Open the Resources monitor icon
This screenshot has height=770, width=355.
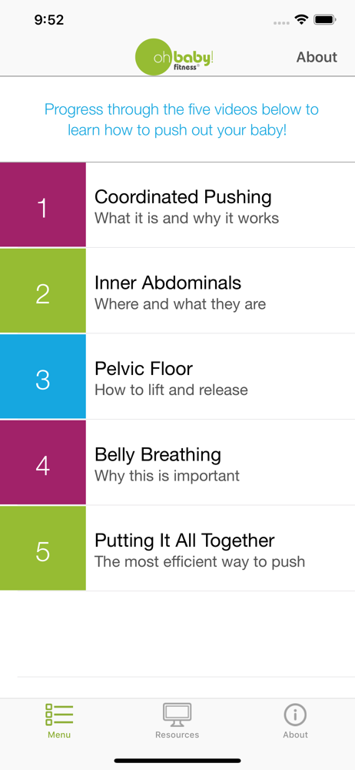pyautogui.click(x=177, y=715)
